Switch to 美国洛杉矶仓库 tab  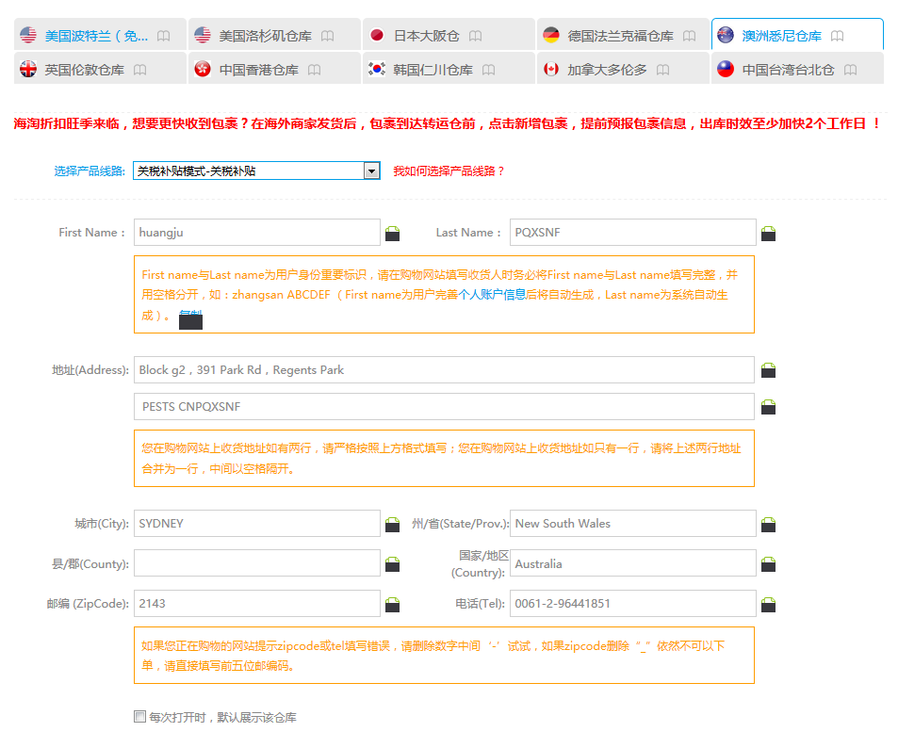[264, 36]
